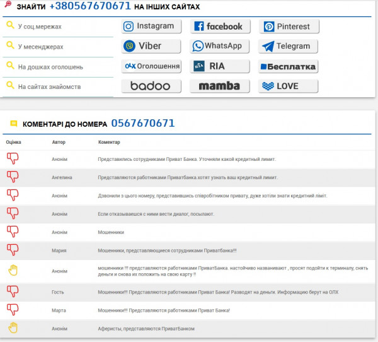Click magnifier icon beside На дошках оголошень

10,65
